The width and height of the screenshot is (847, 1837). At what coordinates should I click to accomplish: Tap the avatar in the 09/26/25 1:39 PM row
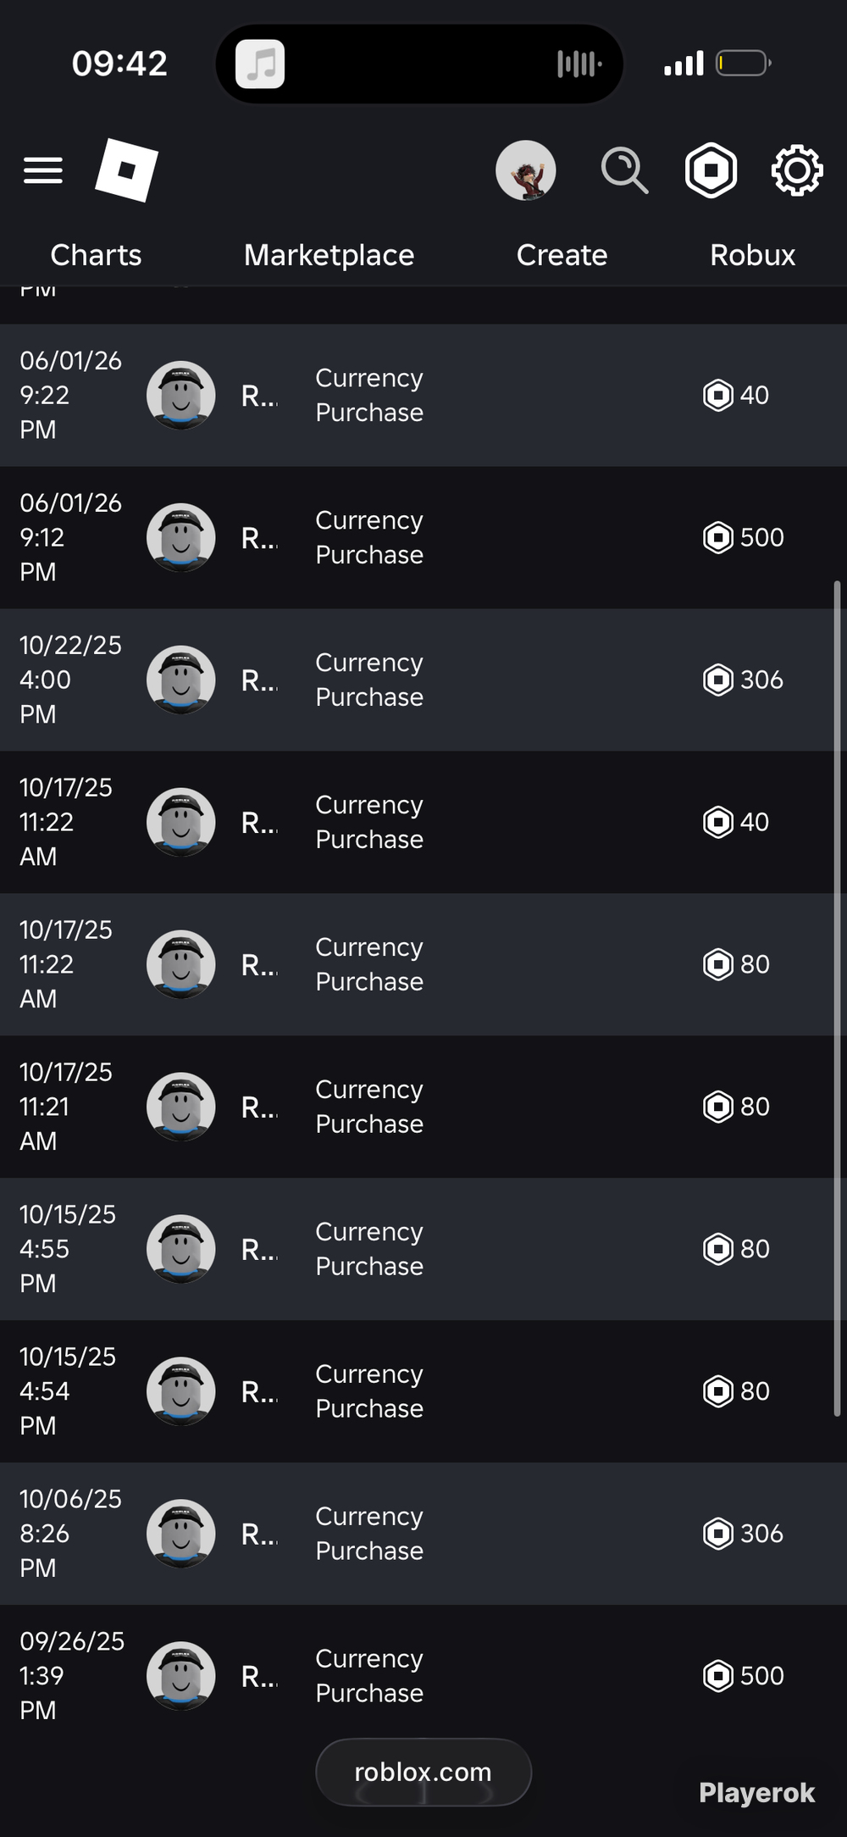click(180, 1677)
